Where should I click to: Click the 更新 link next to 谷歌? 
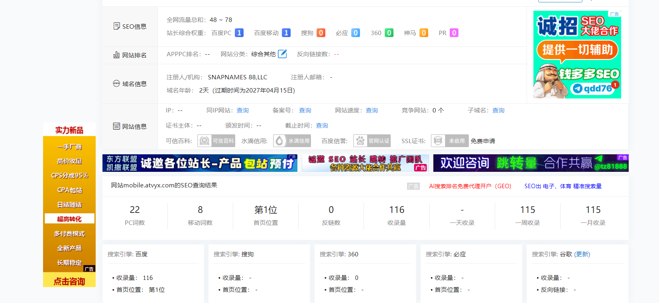pos(582,254)
